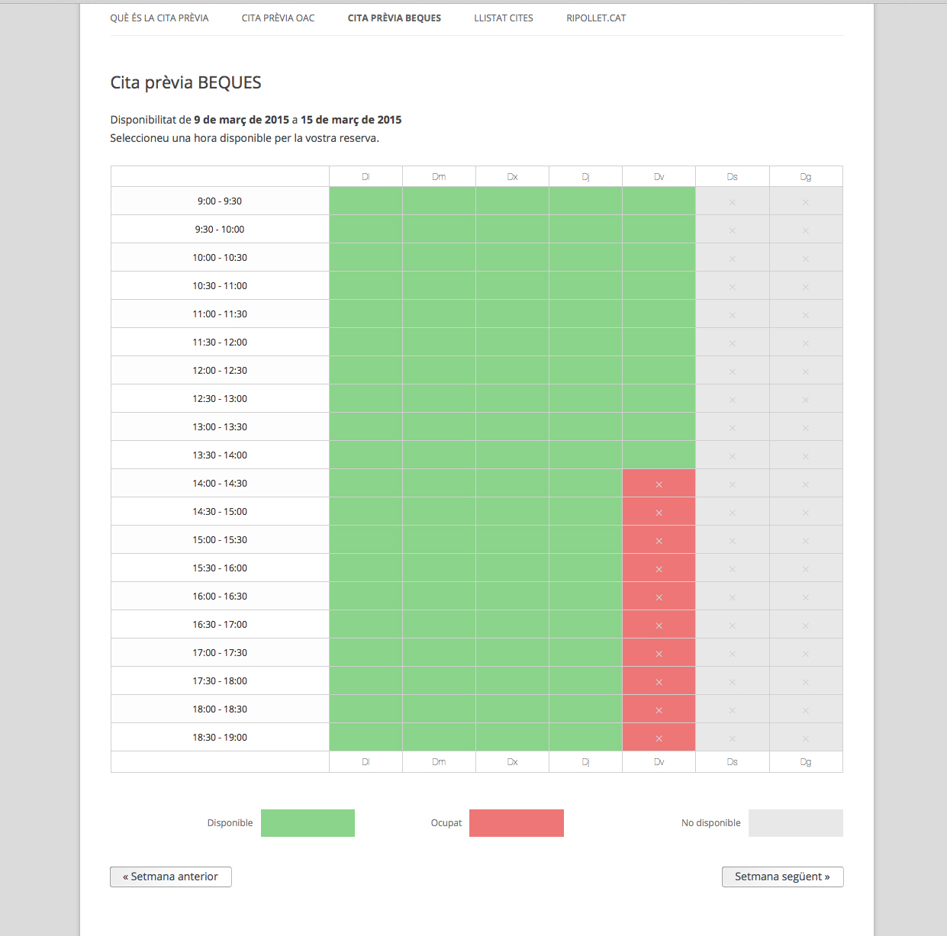Select Friday 13:30 - 14:00 available slot
The height and width of the screenshot is (936, 947).
coord(659,455)
